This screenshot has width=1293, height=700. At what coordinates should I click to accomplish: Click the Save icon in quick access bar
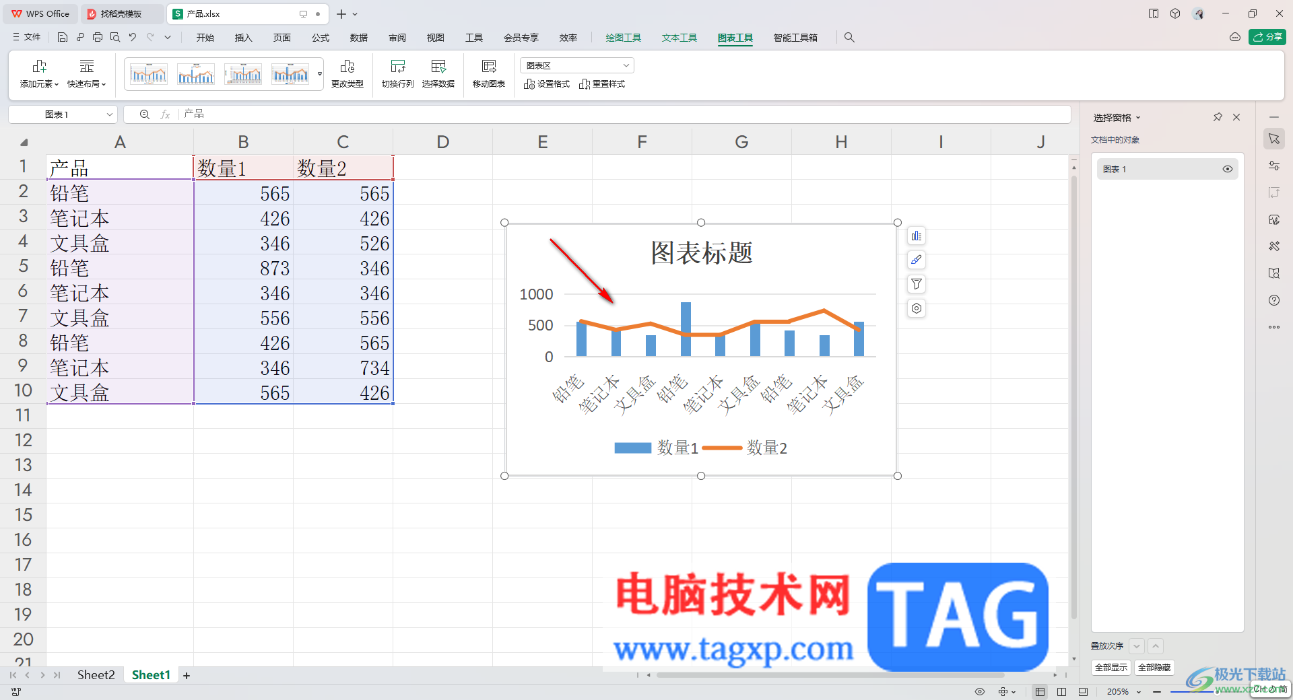coord(63,38)
